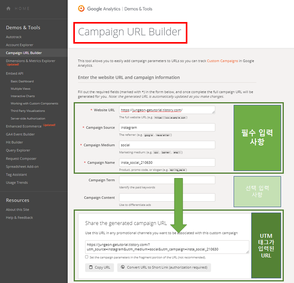Click the Campaign Source field
Viewport: 294px width, 283px height.
(x=167, y=127)
